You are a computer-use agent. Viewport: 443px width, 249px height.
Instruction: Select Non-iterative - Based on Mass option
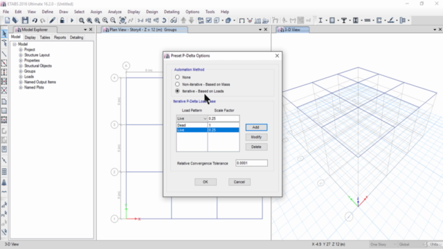pyautogui.click(x=177, y=84)
